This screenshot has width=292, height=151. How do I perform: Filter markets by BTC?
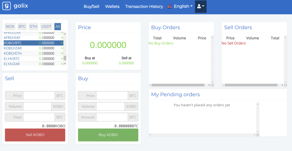22,26
